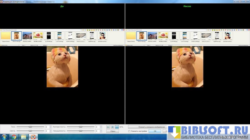Adjust the 'Света' highlights slider

coord(30,131)
